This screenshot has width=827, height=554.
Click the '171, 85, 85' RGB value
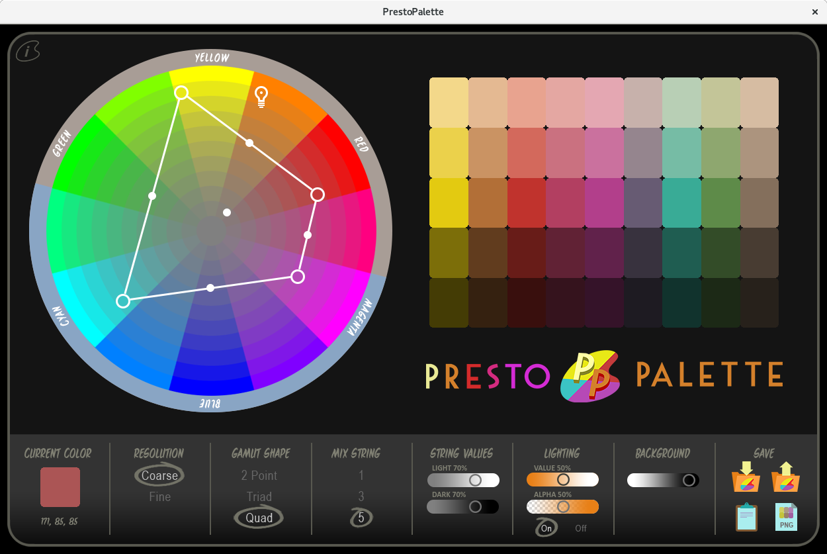click(60, 522)
